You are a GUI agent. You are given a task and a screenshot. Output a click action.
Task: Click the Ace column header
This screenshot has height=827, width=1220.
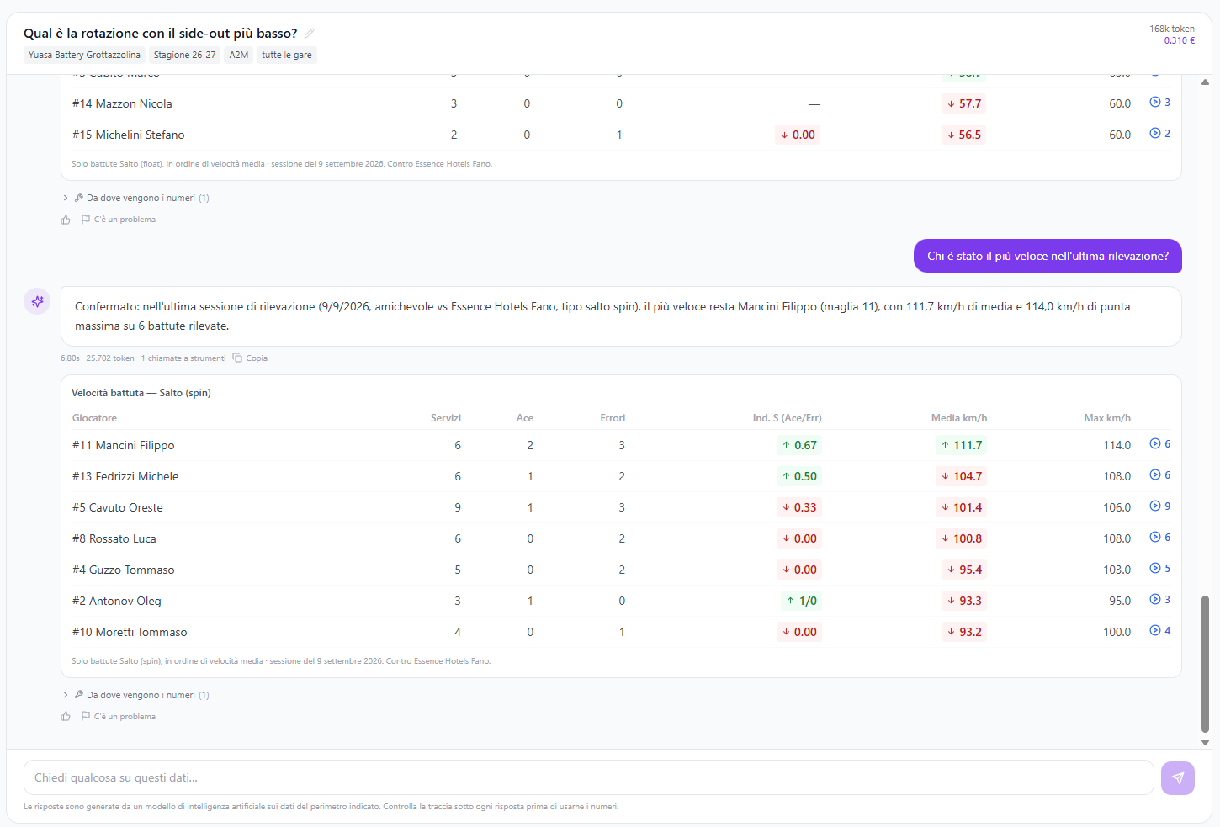(525, 418)
